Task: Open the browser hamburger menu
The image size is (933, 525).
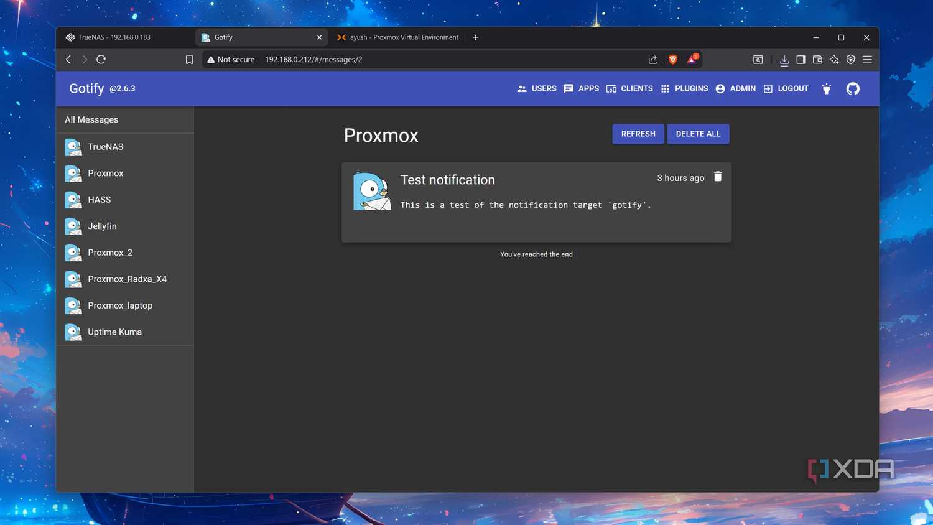Action: (867, 60)
